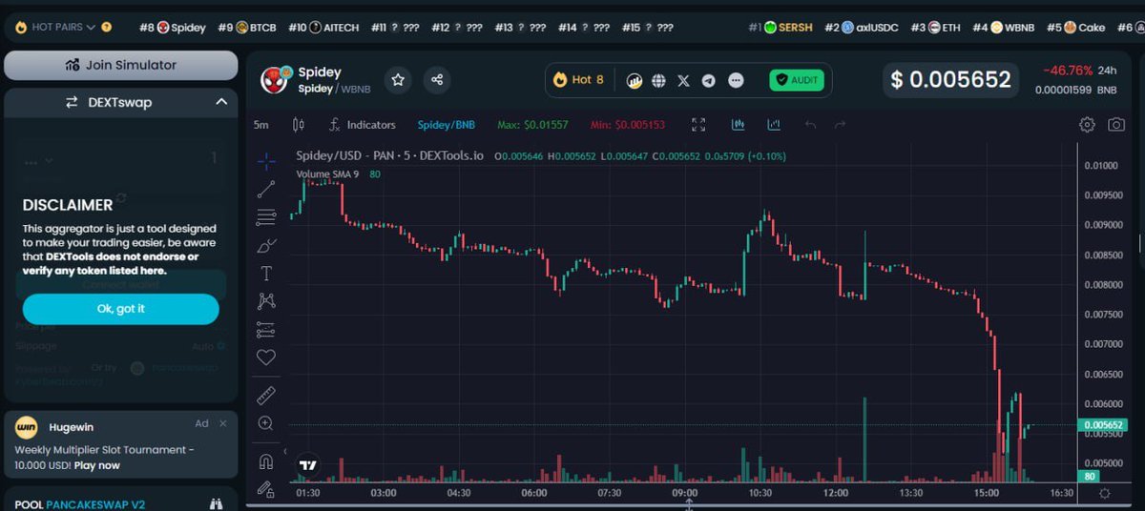Screen dimensions: 1145x511
Task: Close the Hugewin advertisement
Action: 223,423
